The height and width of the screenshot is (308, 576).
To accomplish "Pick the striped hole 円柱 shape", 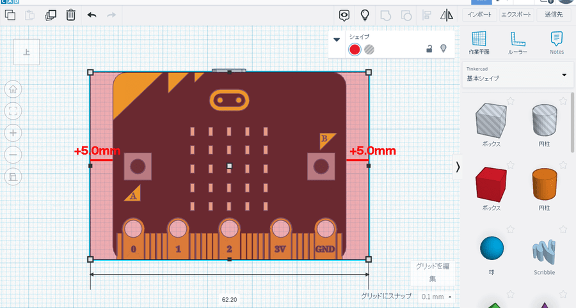I will [545, 120].
